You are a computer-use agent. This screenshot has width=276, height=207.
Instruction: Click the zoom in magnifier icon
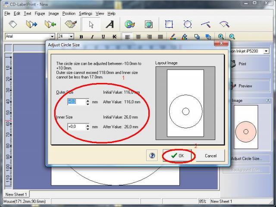[x=221, y=37]
